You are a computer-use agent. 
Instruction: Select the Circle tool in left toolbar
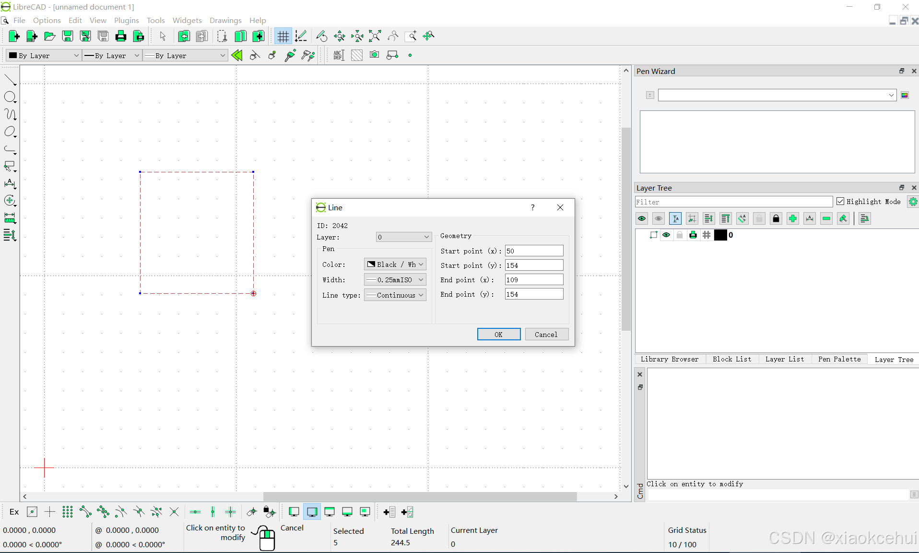click(10, 97)
